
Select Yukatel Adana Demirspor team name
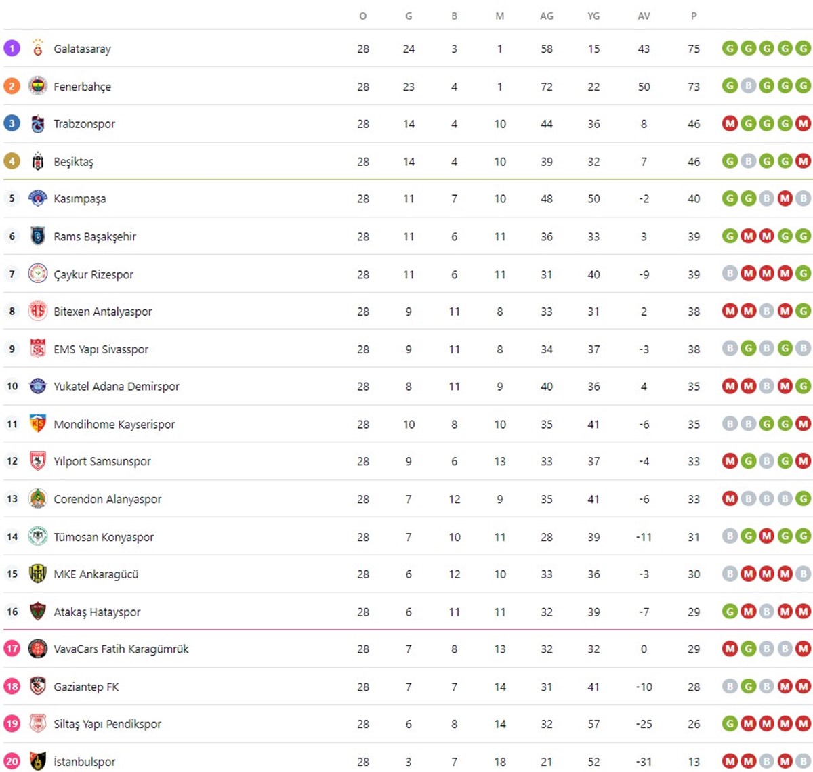click(x=117, y=387)
